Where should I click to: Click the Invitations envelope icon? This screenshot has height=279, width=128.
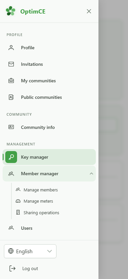point(11,64)
